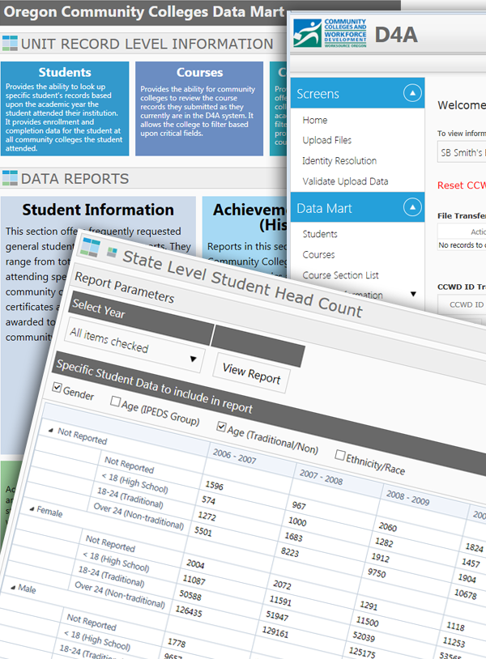486x659 pixels.
Task: Click the Reset CCWD red link
Action: point(461,185)
